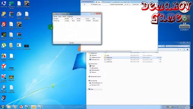The height and width of the screenshot is (109, 193).
Task: Select readme.txt in the Explorer file list
Action: tap(109, 62)
